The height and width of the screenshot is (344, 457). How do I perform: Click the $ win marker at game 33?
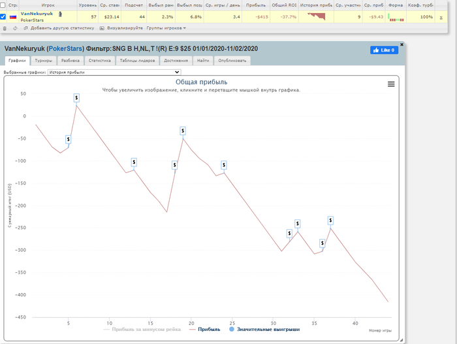[x=298, y=224]
